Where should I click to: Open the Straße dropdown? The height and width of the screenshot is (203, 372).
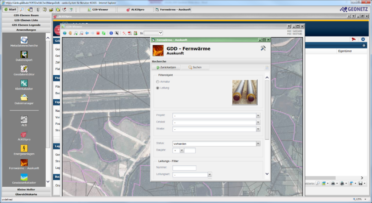(258, 129)
